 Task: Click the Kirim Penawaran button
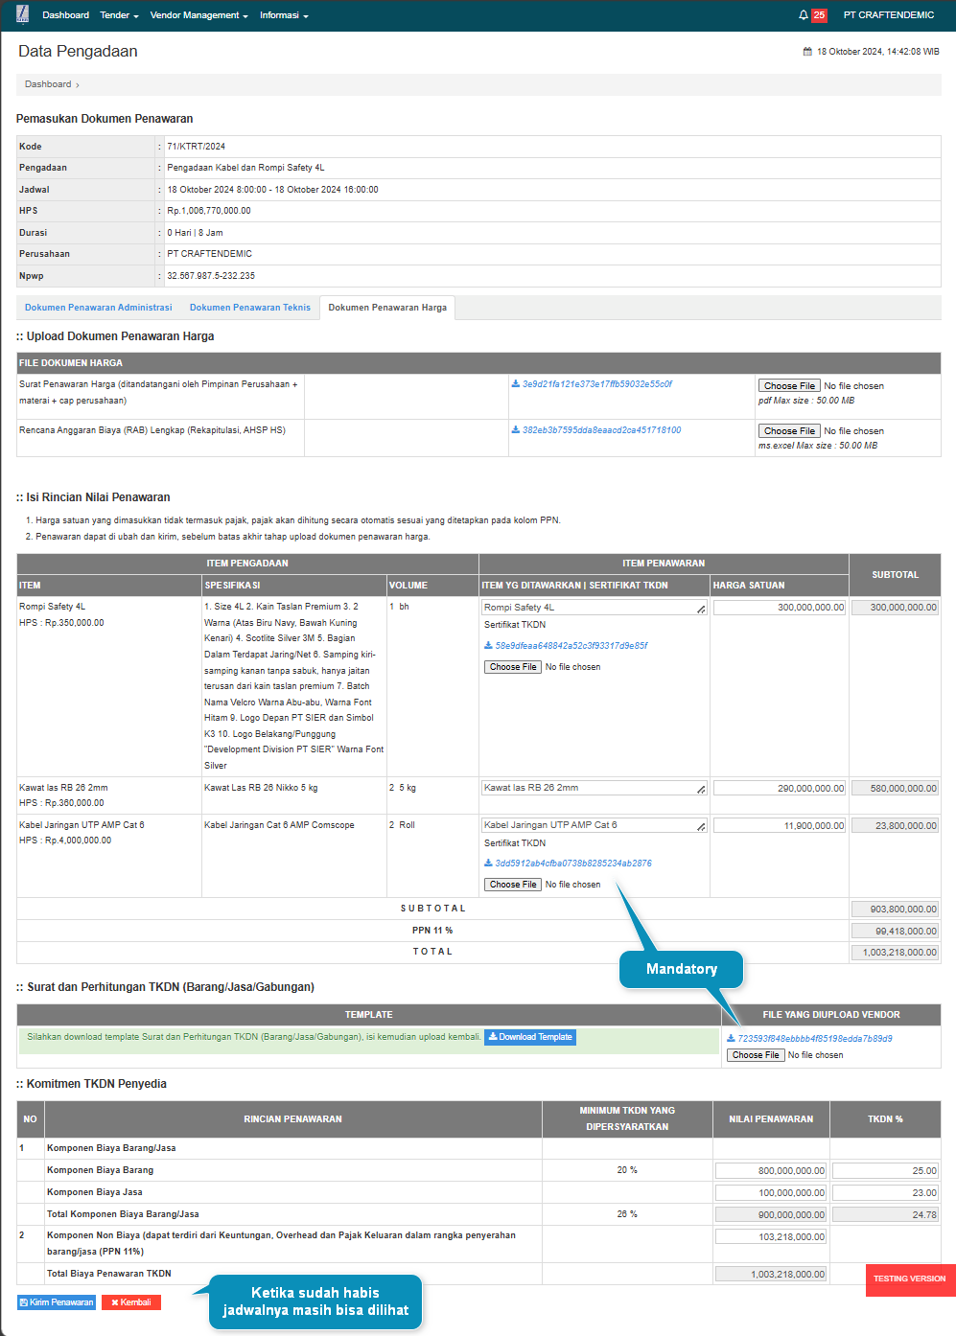click(57, 1302)
